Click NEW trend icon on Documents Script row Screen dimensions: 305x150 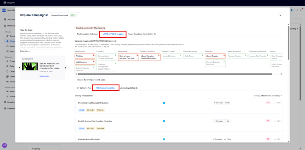click(x=275, y=103)
